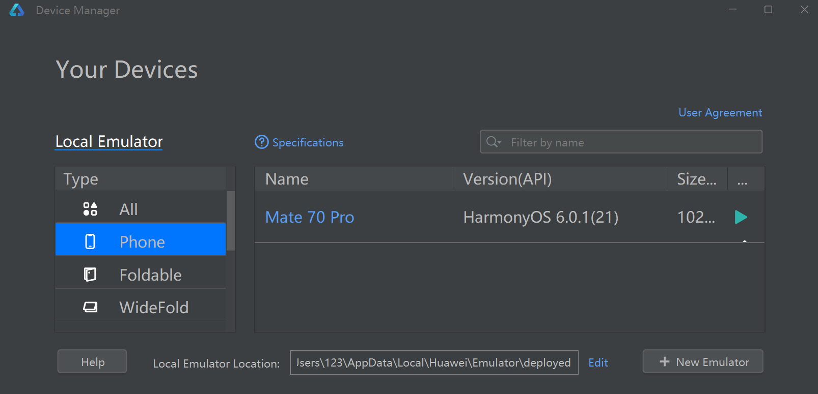
Task: Close the Device Manager window
Action: 804,10
